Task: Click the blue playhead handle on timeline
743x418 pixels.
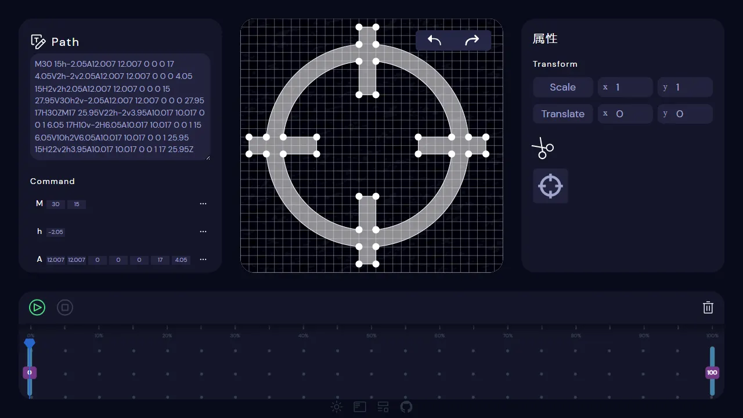Action: pos(30,343)
